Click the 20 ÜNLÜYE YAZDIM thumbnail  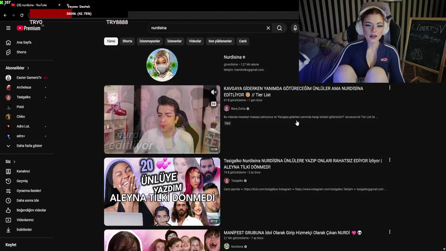point(162,192)
